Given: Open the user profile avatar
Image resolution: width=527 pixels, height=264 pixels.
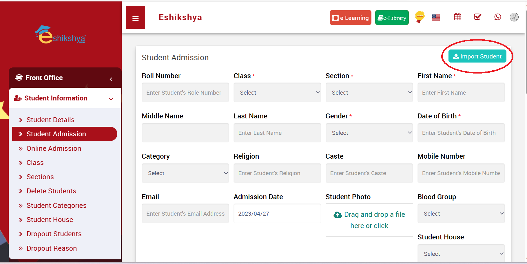Looking at the screenshot, I should pos(514,17).
